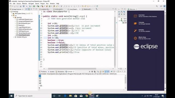Click the Windows Start button
Viewport: 175px width, 98px height.
click(x=11, y=96)
